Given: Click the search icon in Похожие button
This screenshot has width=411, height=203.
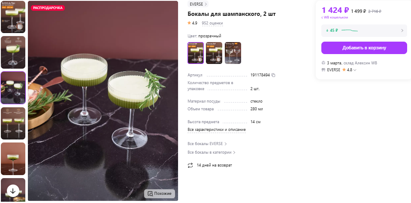Looking at the screenshot, I should click(x=150, y=194).
